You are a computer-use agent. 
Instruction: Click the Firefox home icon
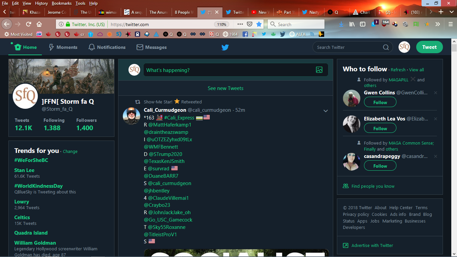coord(39,24)
